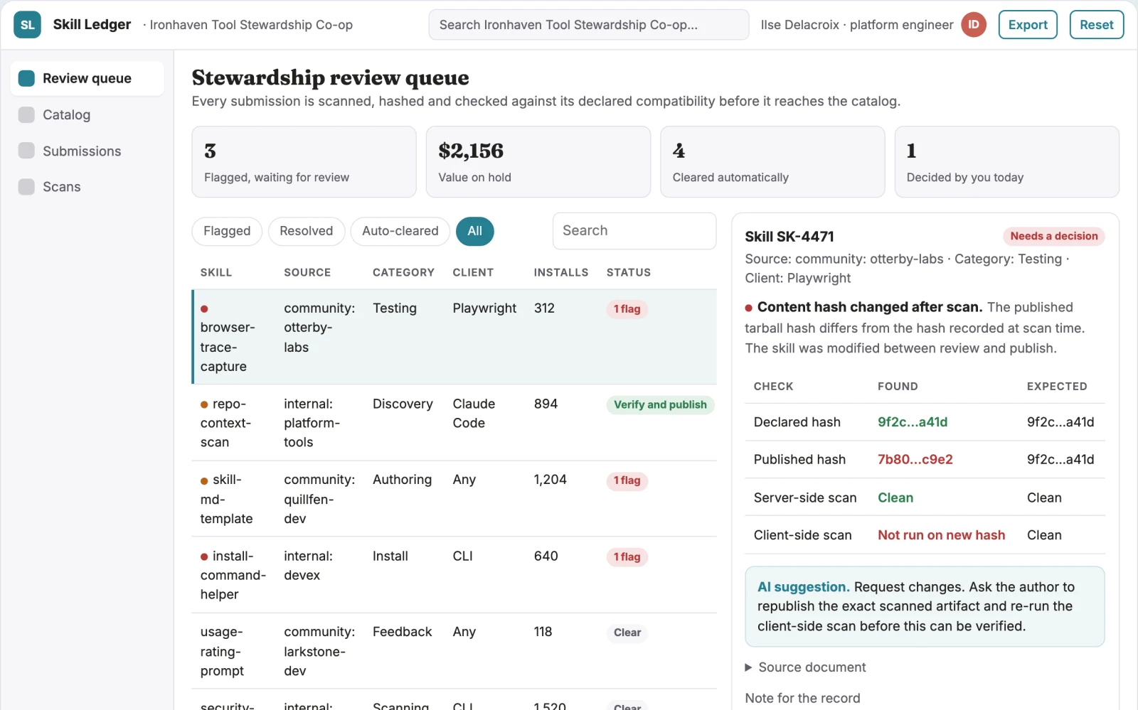
Task: Click the 1 flag badge for browser-trace-capture
Action: [627, 309]
